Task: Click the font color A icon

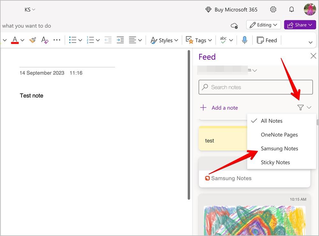Action: coord(15,40)
